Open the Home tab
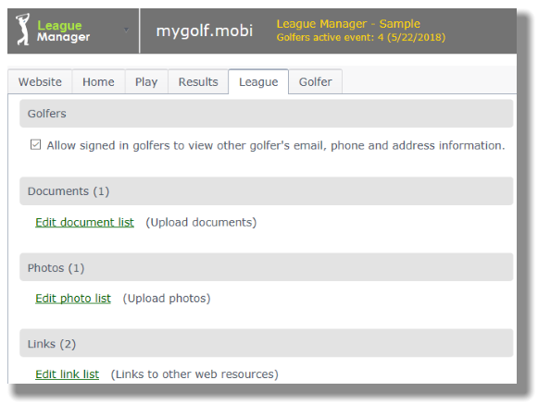Viewport: 538px width, 404px height. tap(98, 82)
